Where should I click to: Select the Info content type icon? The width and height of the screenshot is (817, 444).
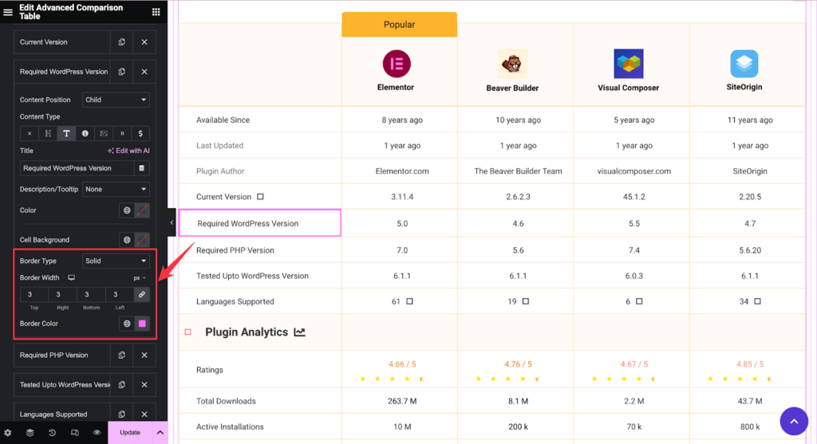[85, 134]
